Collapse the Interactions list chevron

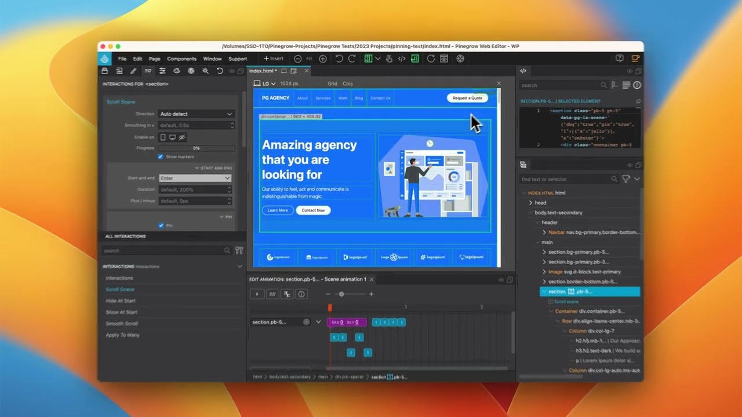click(x=240, y=266)
